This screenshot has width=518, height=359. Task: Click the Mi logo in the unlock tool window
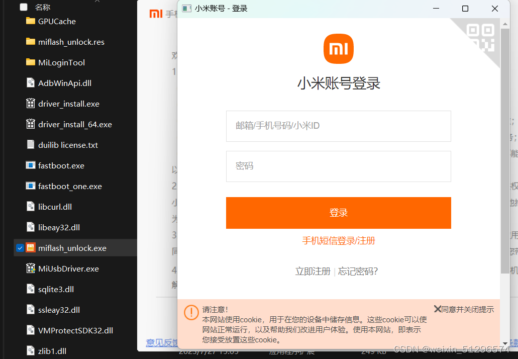(x=156, y=14)
